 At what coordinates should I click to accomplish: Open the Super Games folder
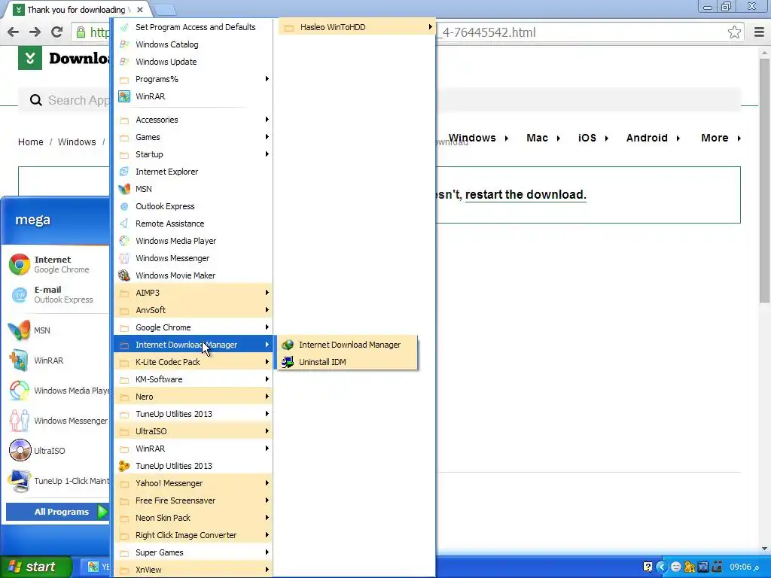pyautogui.click(x=194, y=552)
